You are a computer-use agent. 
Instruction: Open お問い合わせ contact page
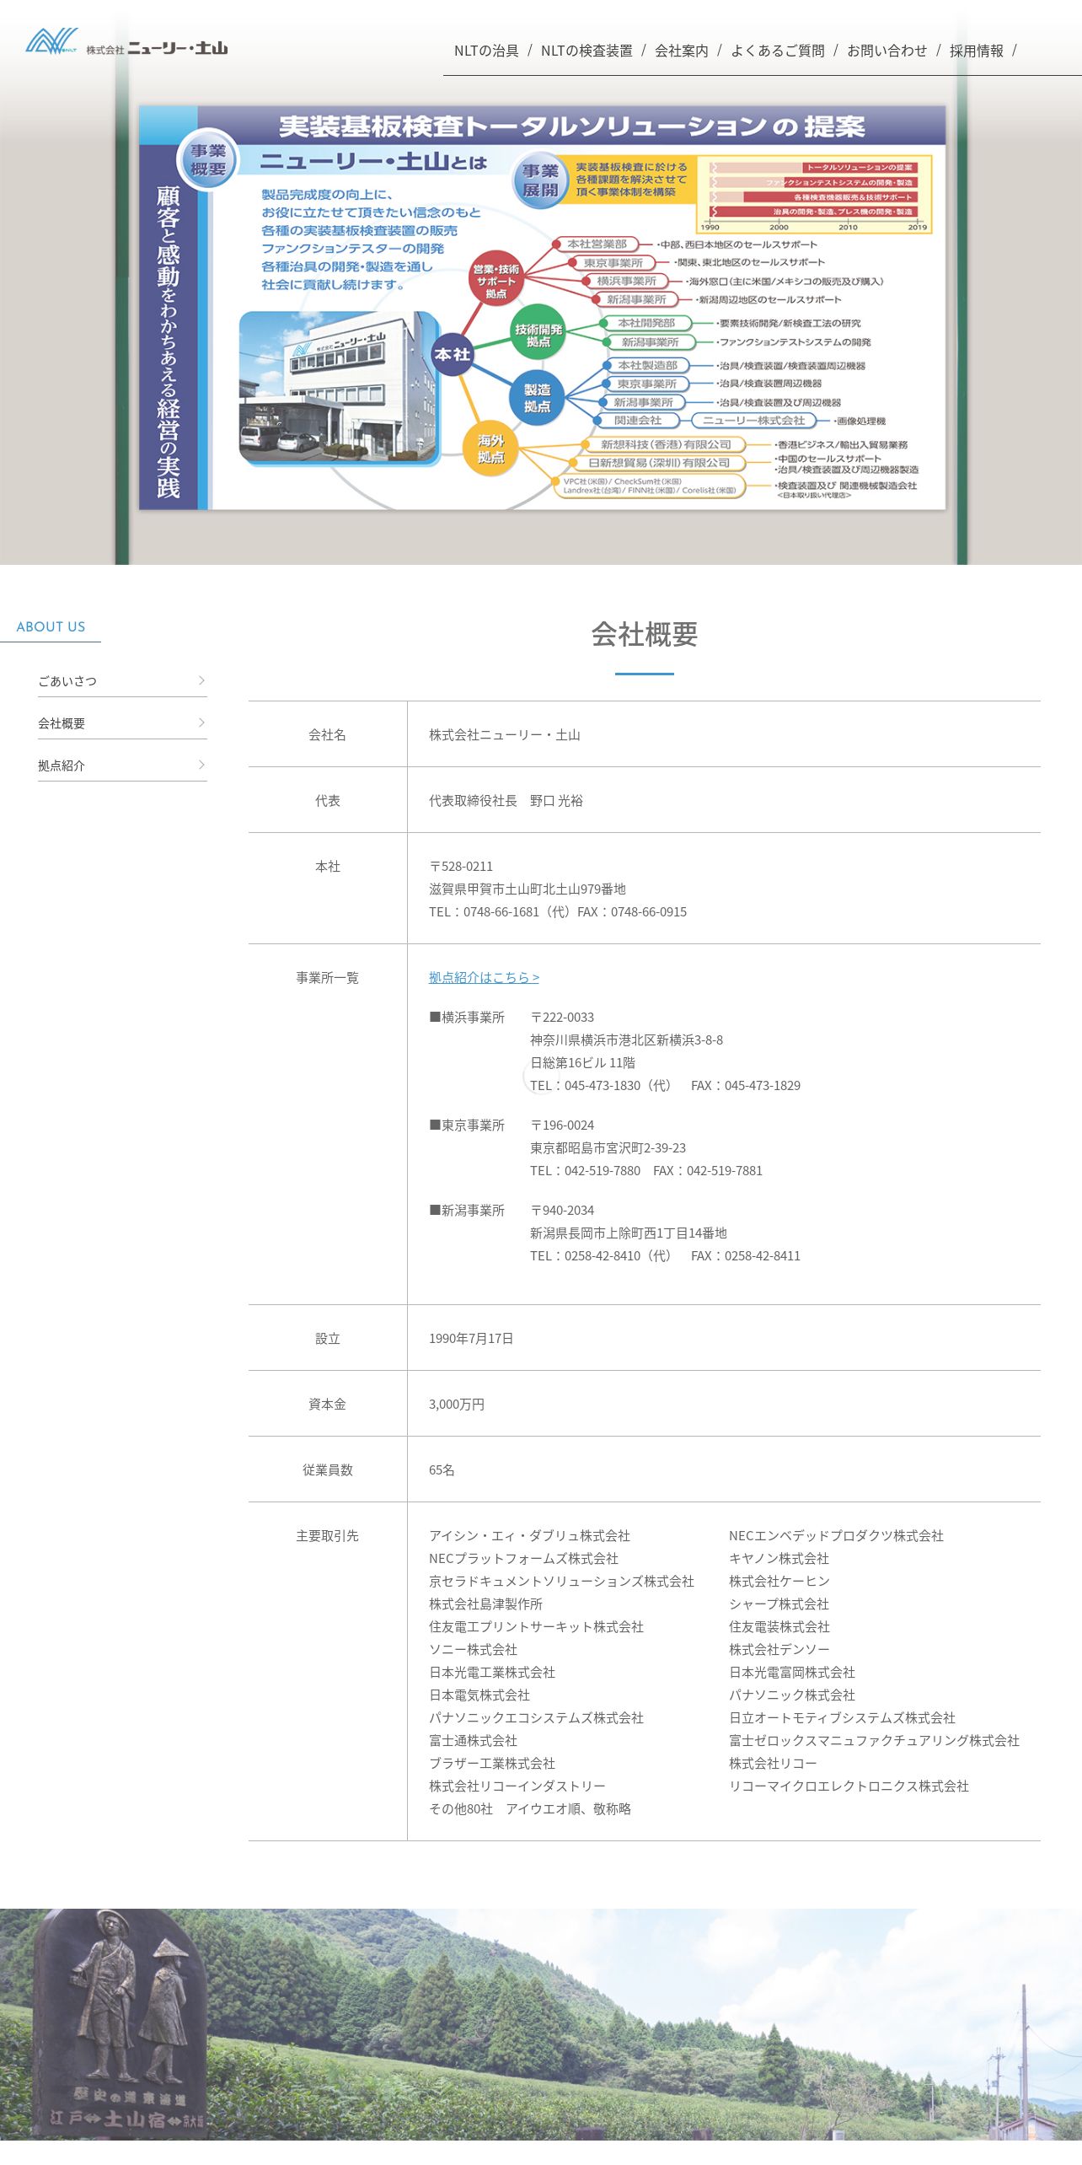(887, 51)
